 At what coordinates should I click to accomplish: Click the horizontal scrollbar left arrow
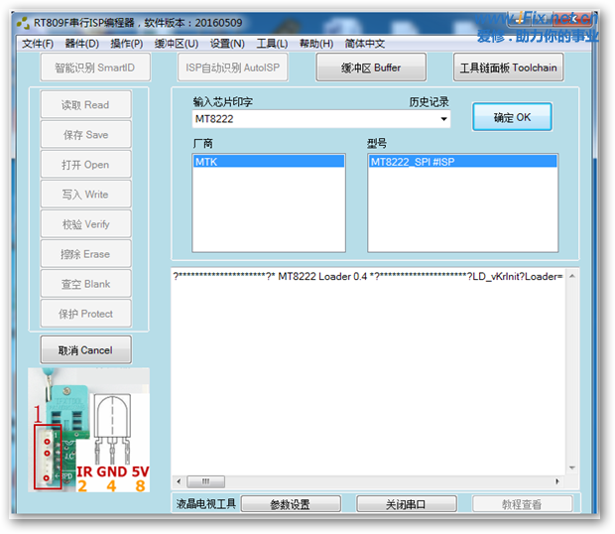pyautogui.click(x=179, y=481)
